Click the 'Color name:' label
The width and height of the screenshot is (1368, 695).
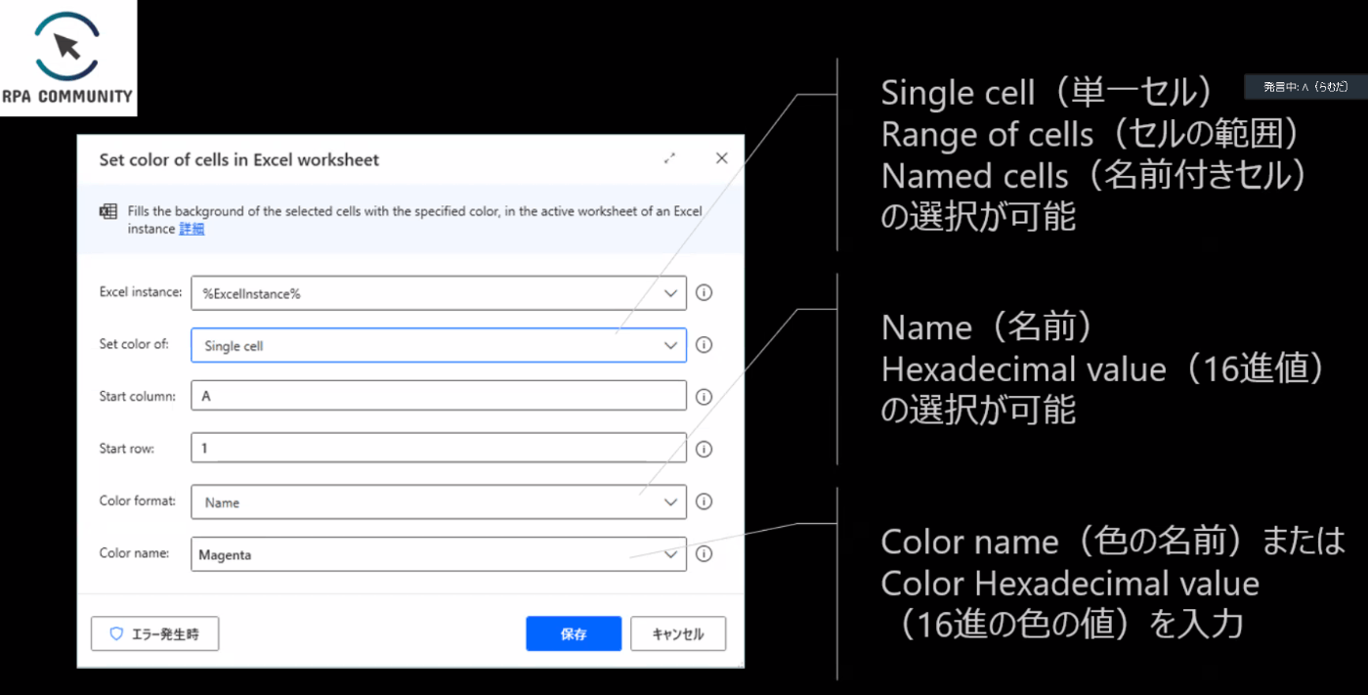click(134, 553)
